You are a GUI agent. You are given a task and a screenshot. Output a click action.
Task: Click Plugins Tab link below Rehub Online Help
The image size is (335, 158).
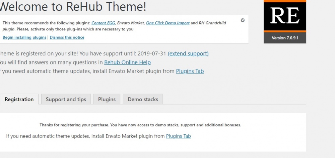click(x=190, y=71)
